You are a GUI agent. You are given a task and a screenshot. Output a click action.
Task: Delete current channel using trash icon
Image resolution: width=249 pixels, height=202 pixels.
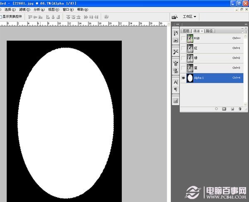coord(240,108)
